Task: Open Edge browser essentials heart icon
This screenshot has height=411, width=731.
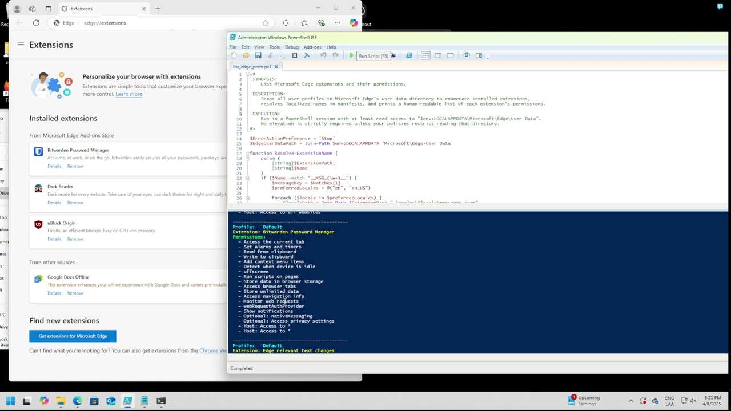Action: 321,23
